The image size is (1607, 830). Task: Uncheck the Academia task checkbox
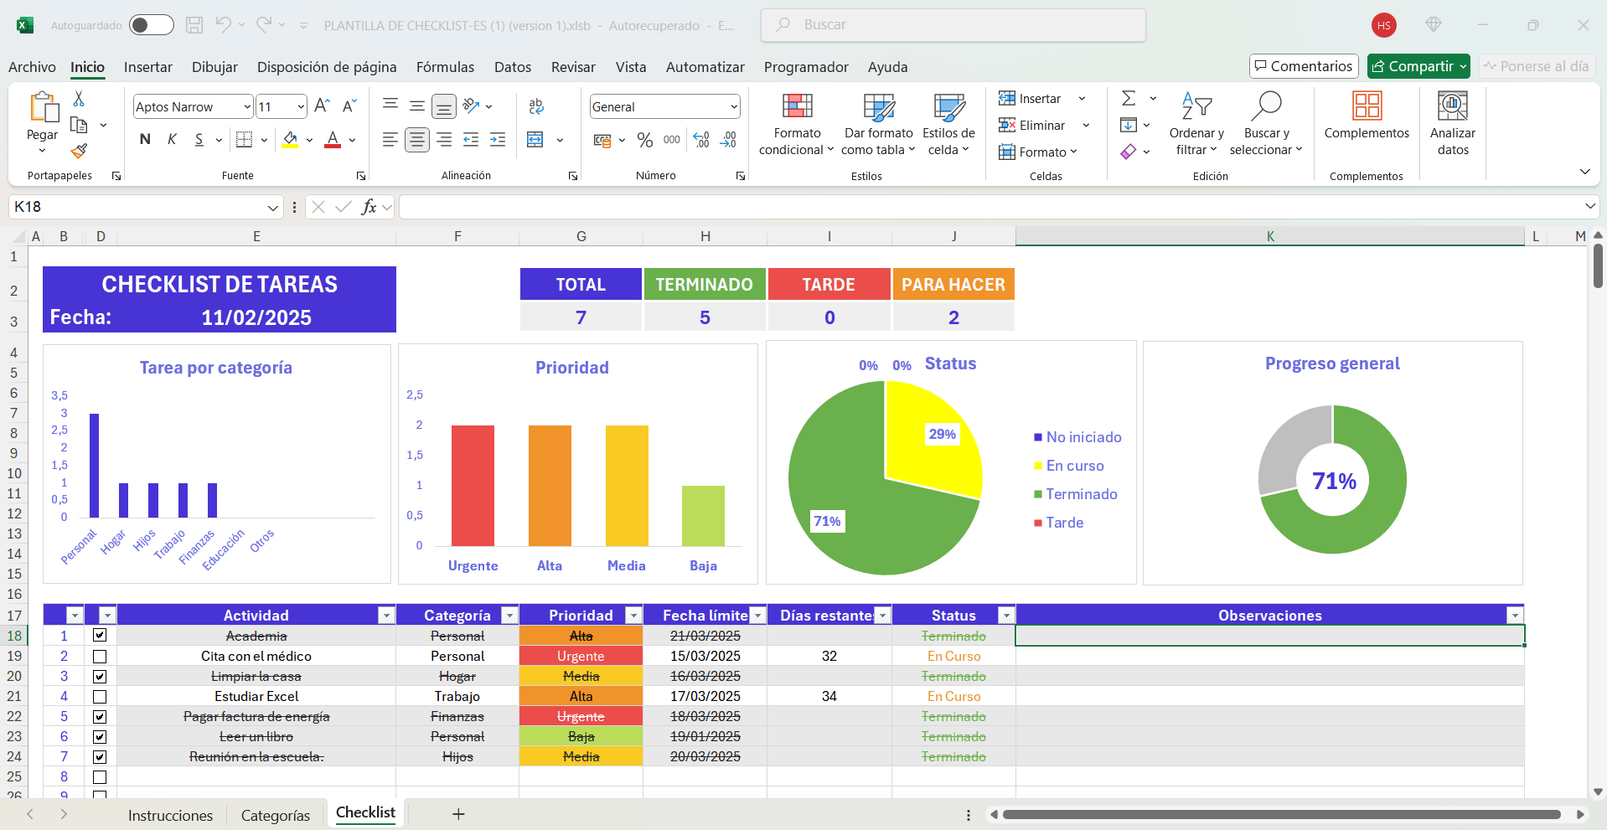pyautogui.click(x=100, y=636)
